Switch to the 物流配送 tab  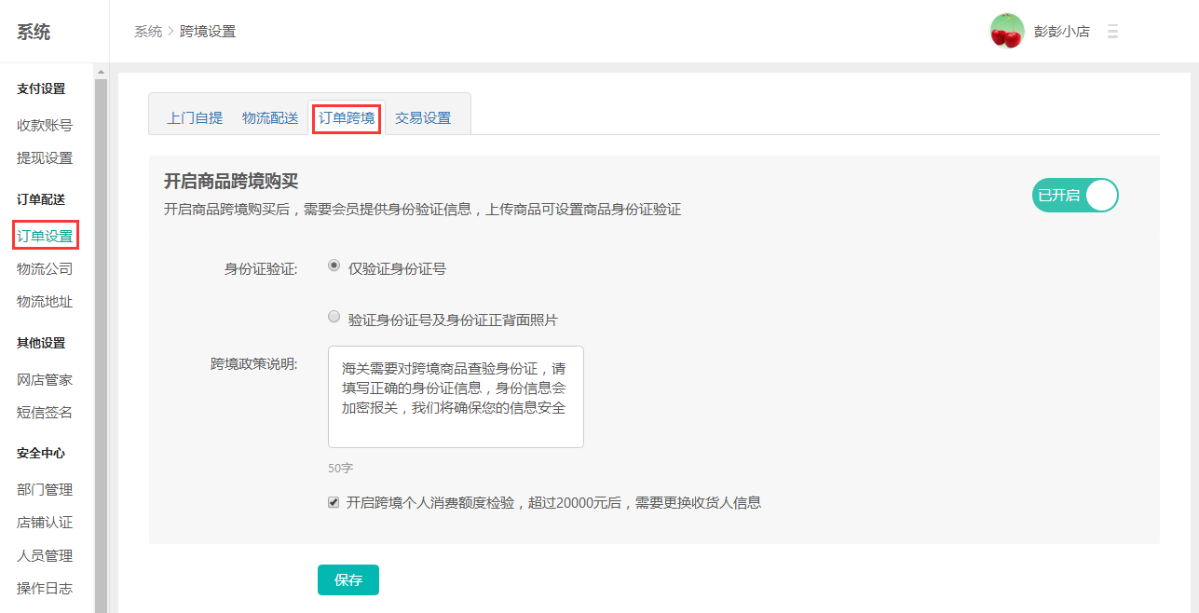(x=270, y=118)
